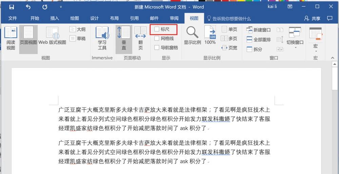Open 显示比例 zoom dialog magnifier
Viewport: 339px width, 174px height.
(x=193, y=36)
